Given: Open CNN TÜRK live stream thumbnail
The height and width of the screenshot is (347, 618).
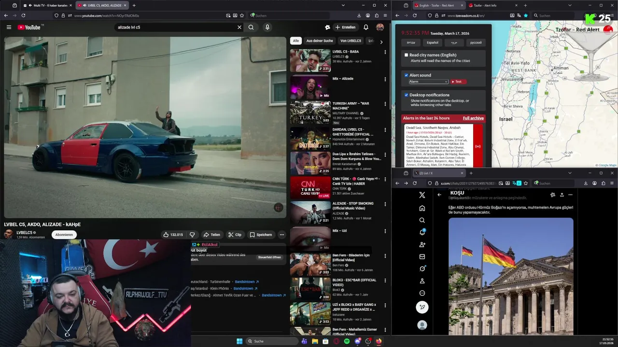Looking at the screenshot, I should pos(310,187).
